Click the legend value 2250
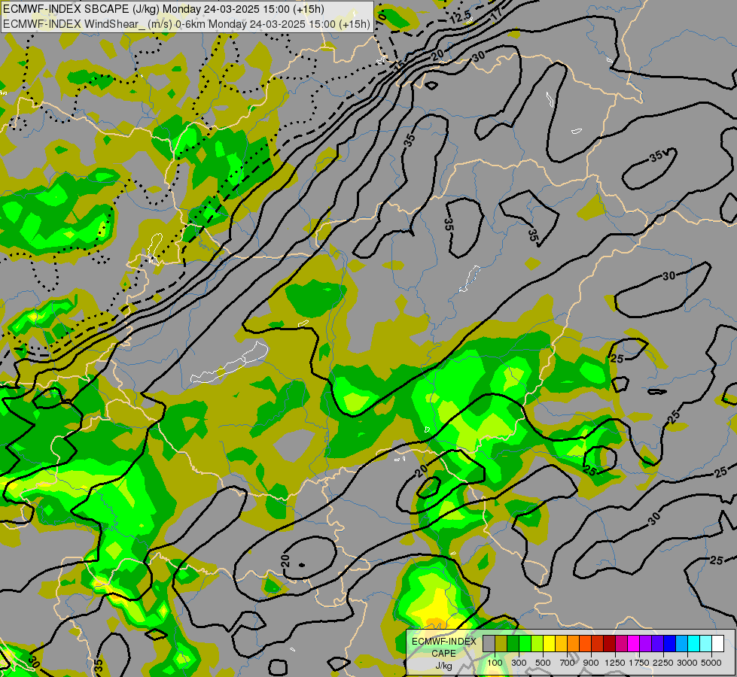 [663, 663]
